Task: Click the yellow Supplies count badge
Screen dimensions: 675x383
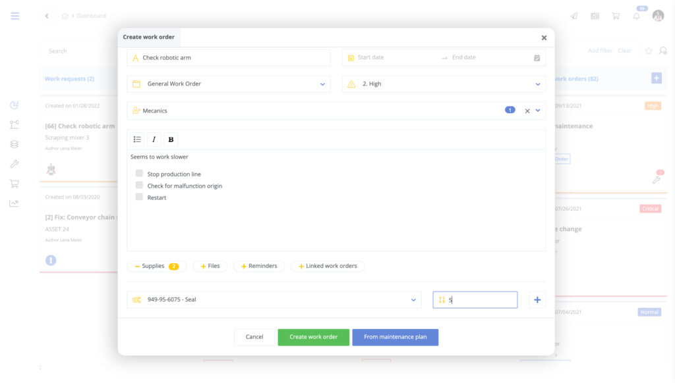Action: tap(173, 267)
